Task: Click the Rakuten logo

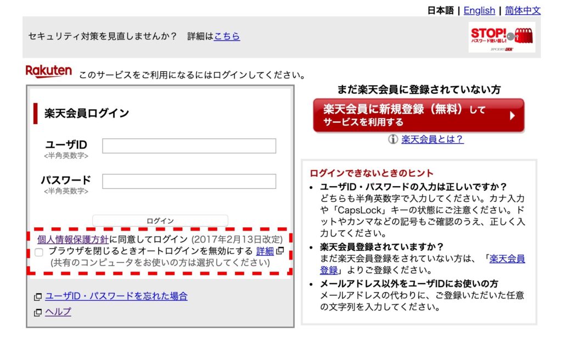Action: click(x=48, y=72)
